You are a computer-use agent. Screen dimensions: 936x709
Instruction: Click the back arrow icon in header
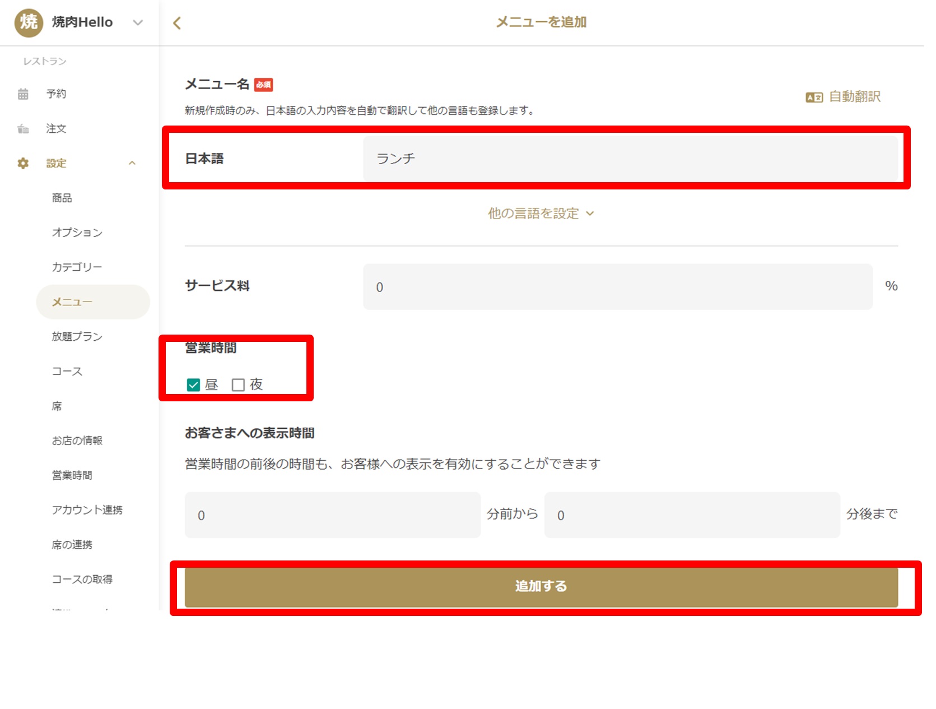pyautogui.click(x=177, y=23)
